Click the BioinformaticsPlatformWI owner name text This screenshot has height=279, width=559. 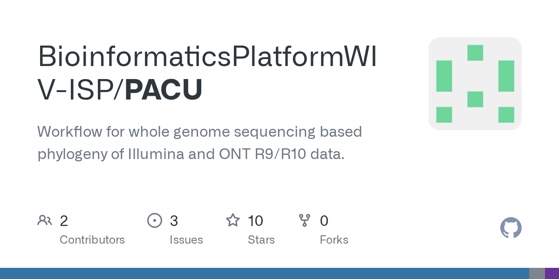(x=207, y=57)
